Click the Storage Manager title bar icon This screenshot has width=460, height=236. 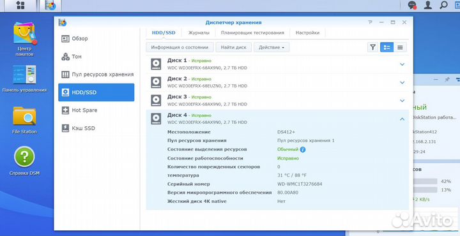point(62,22)
